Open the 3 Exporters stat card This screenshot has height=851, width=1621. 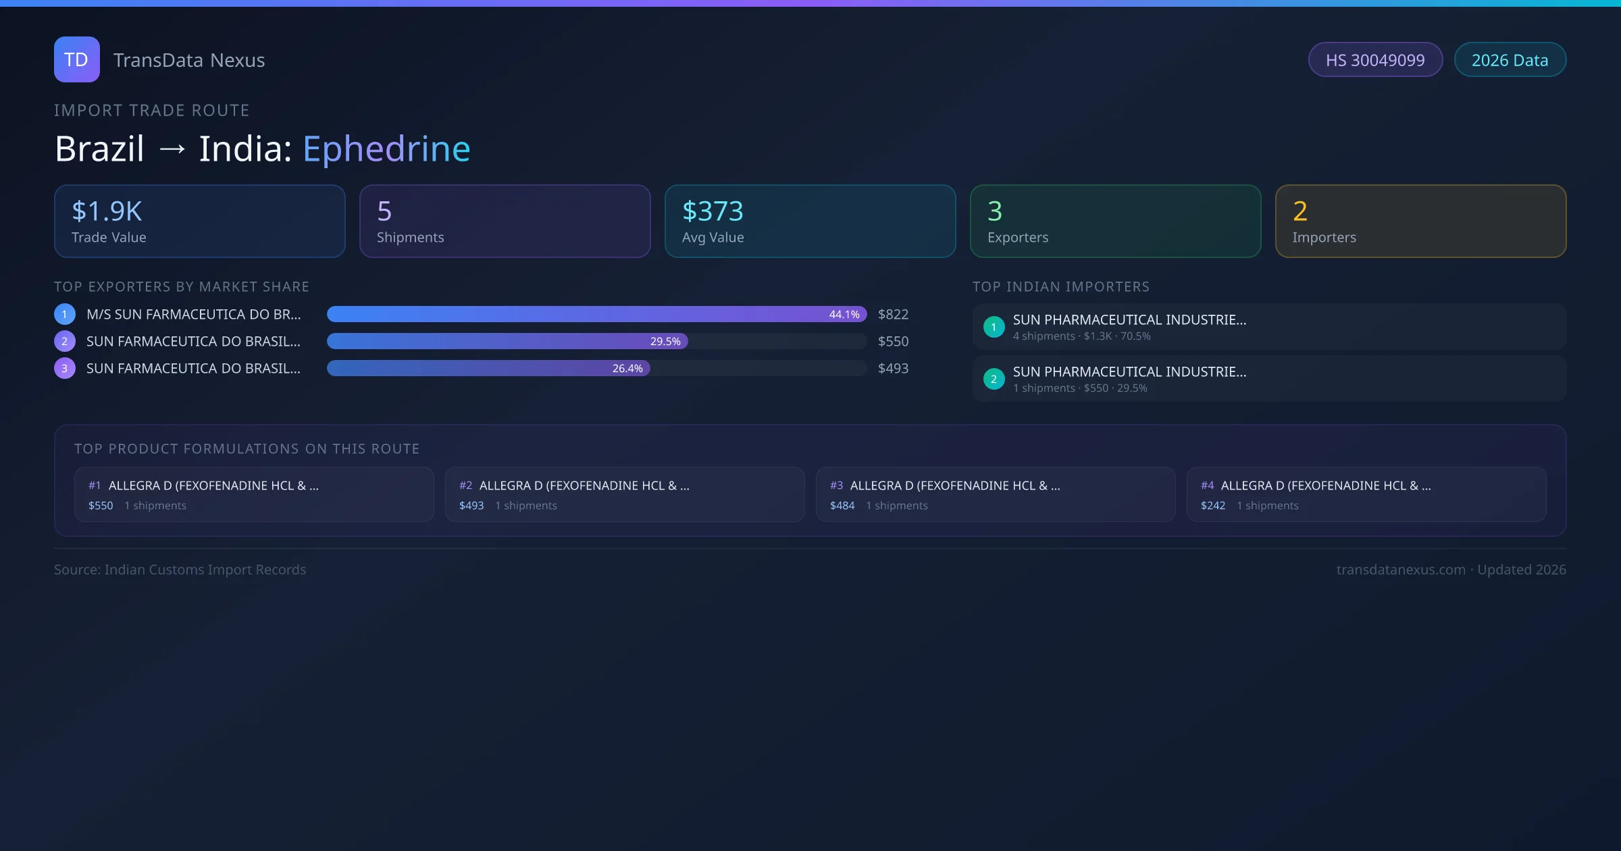[1115, 221]
